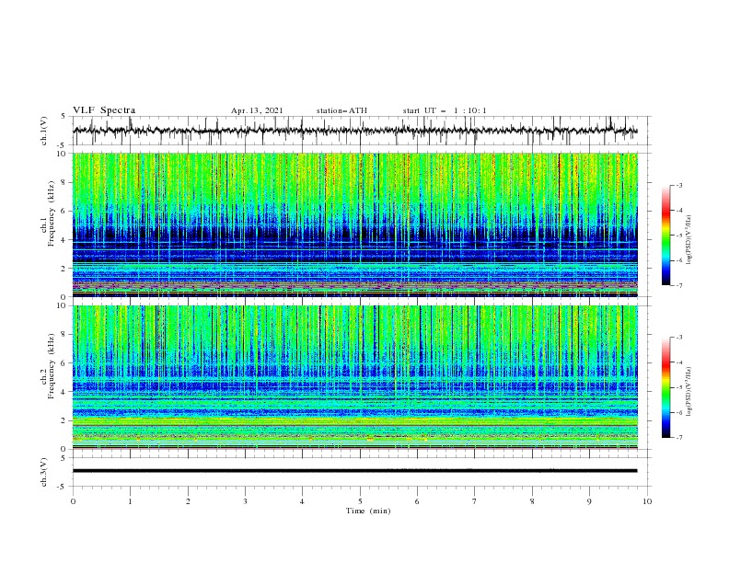Click time axis tick label "7"
Screen dimensions: 729x563
coord(475,501)
